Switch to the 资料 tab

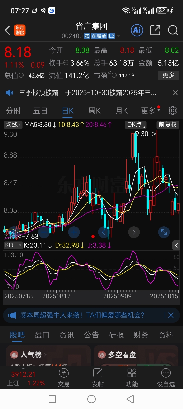[166, 335]
